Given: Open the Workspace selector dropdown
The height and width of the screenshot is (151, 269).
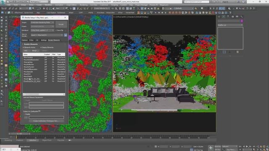Looking at the screenshot, I should pyautogui.click(x=40, y=2).
